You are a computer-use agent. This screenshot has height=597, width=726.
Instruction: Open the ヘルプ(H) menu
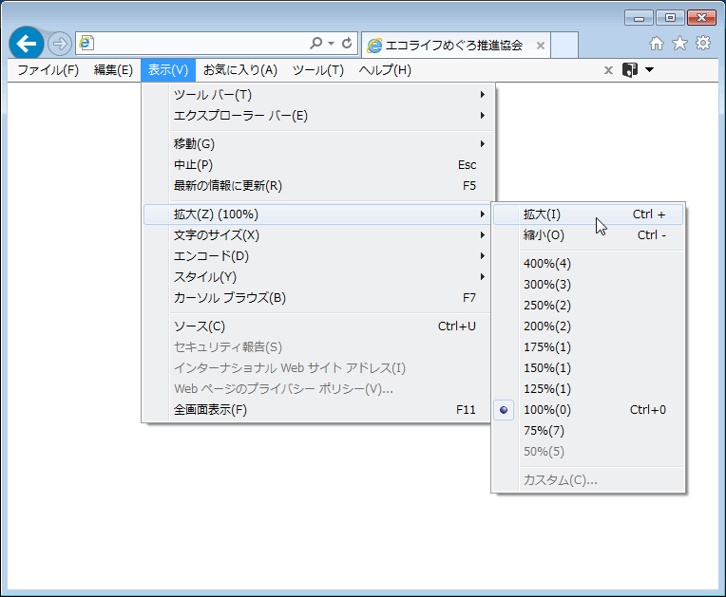click(385, 70)
